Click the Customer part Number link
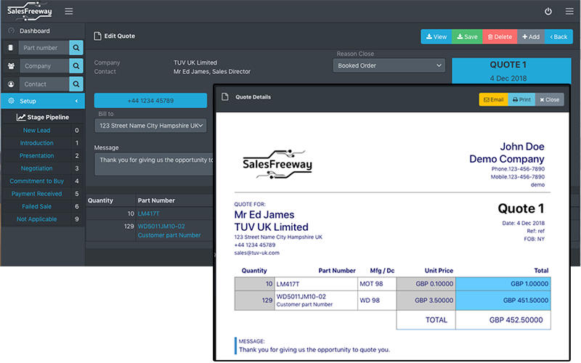The width and height of the screenshot is (581, 363). pos(169,235)
